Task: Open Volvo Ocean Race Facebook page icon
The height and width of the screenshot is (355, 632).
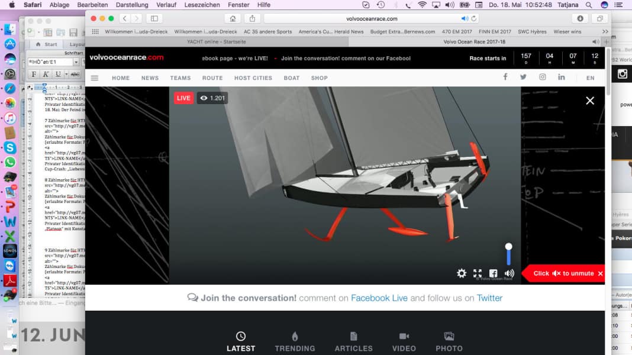Action: pos(505,77)
